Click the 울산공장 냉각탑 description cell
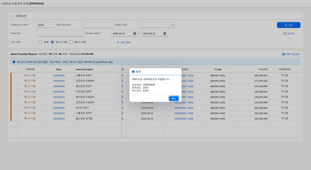The image size is (311, 170). pos(98,118)
